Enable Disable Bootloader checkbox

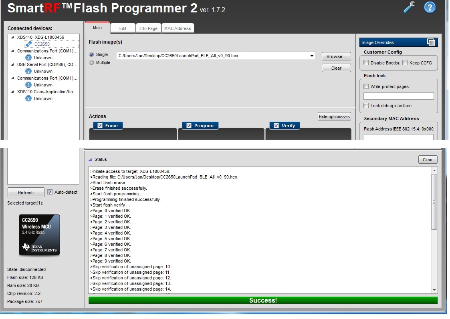coord(366,63)
